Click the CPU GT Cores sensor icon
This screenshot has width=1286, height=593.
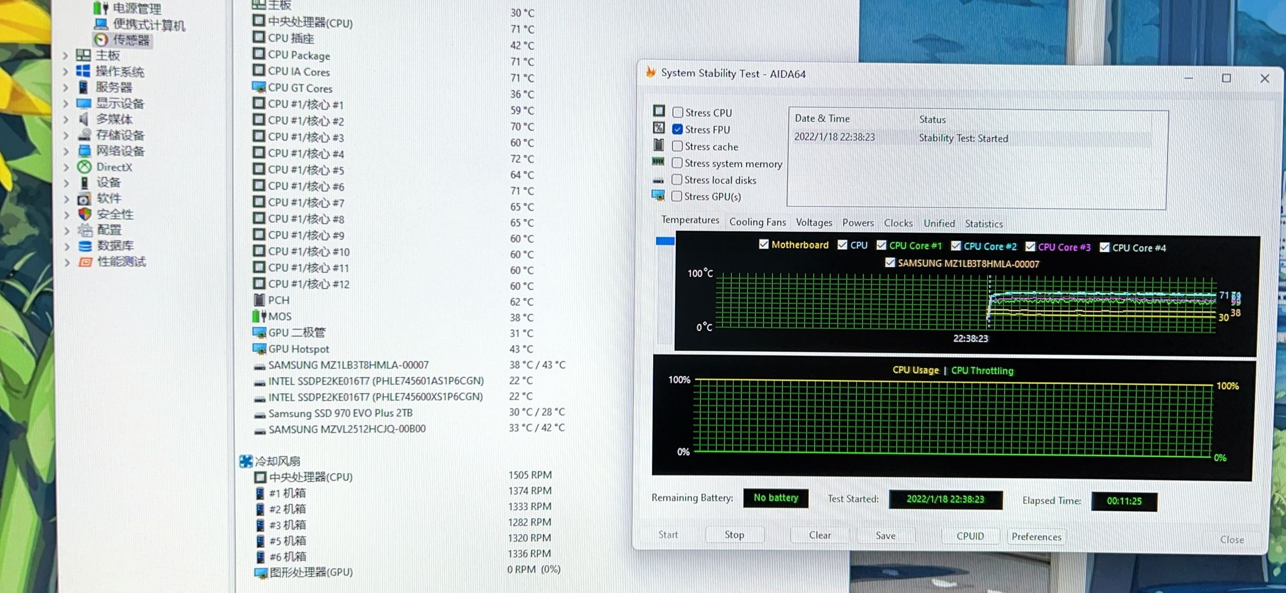(259, 87)
